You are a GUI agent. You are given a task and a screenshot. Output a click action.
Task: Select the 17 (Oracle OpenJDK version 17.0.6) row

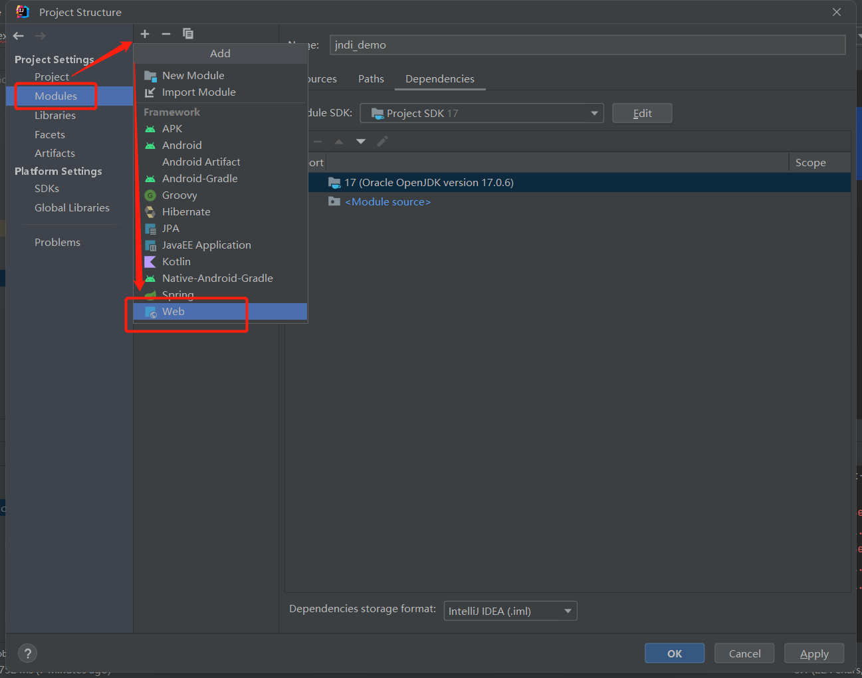[x=568, y=183]
